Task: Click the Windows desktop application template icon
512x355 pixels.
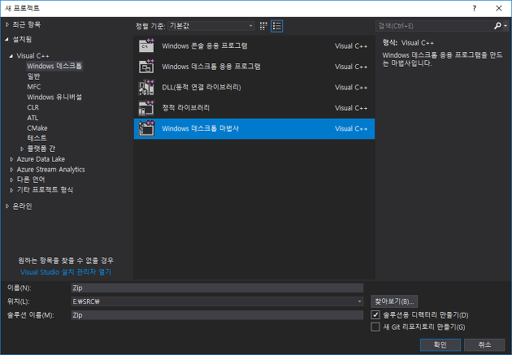Action: (146, 67)
